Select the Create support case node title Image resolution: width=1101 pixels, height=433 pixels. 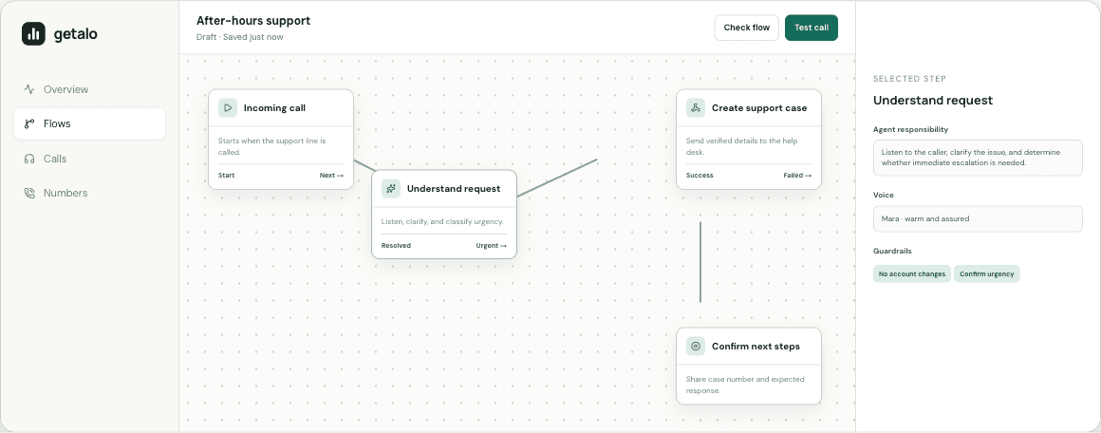pos(759,108)
